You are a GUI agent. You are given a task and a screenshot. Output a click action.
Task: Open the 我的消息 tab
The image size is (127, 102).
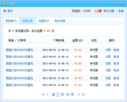click(60, 21)
